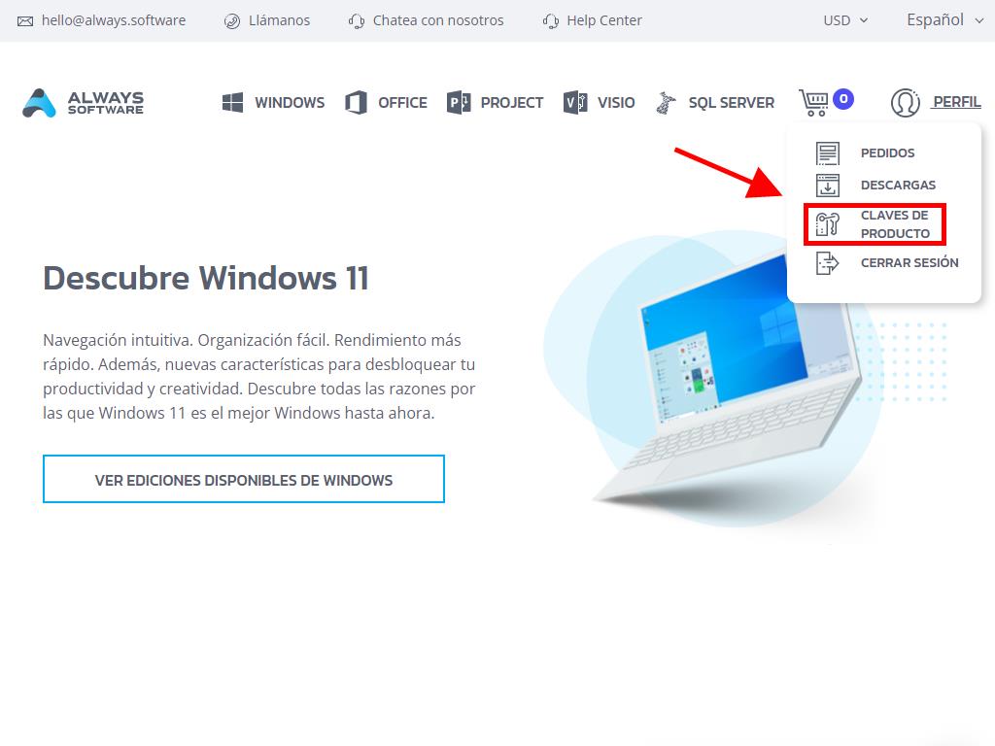The width and height of the screenshot is (995, 746).
Task: Click the Perfil user avatar icon
Action: point(905,103)
